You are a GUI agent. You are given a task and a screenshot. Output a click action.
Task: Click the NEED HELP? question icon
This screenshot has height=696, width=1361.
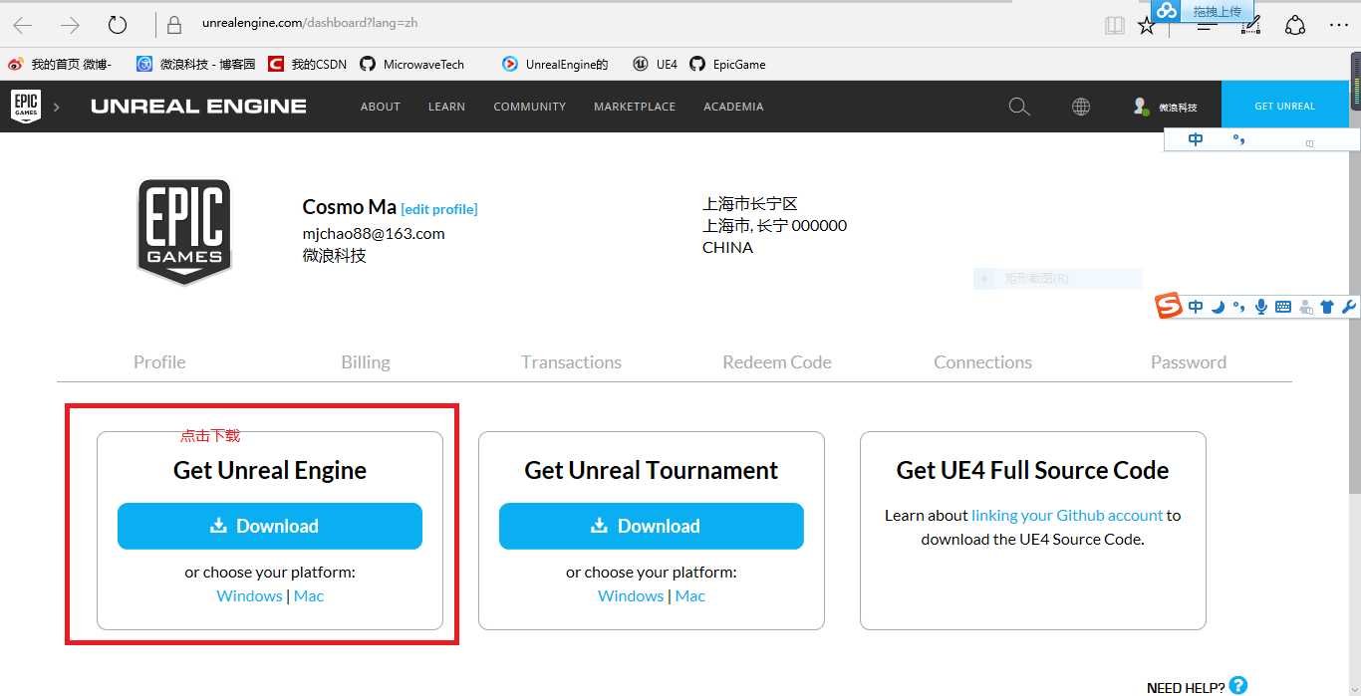[x=1238, y=685]
